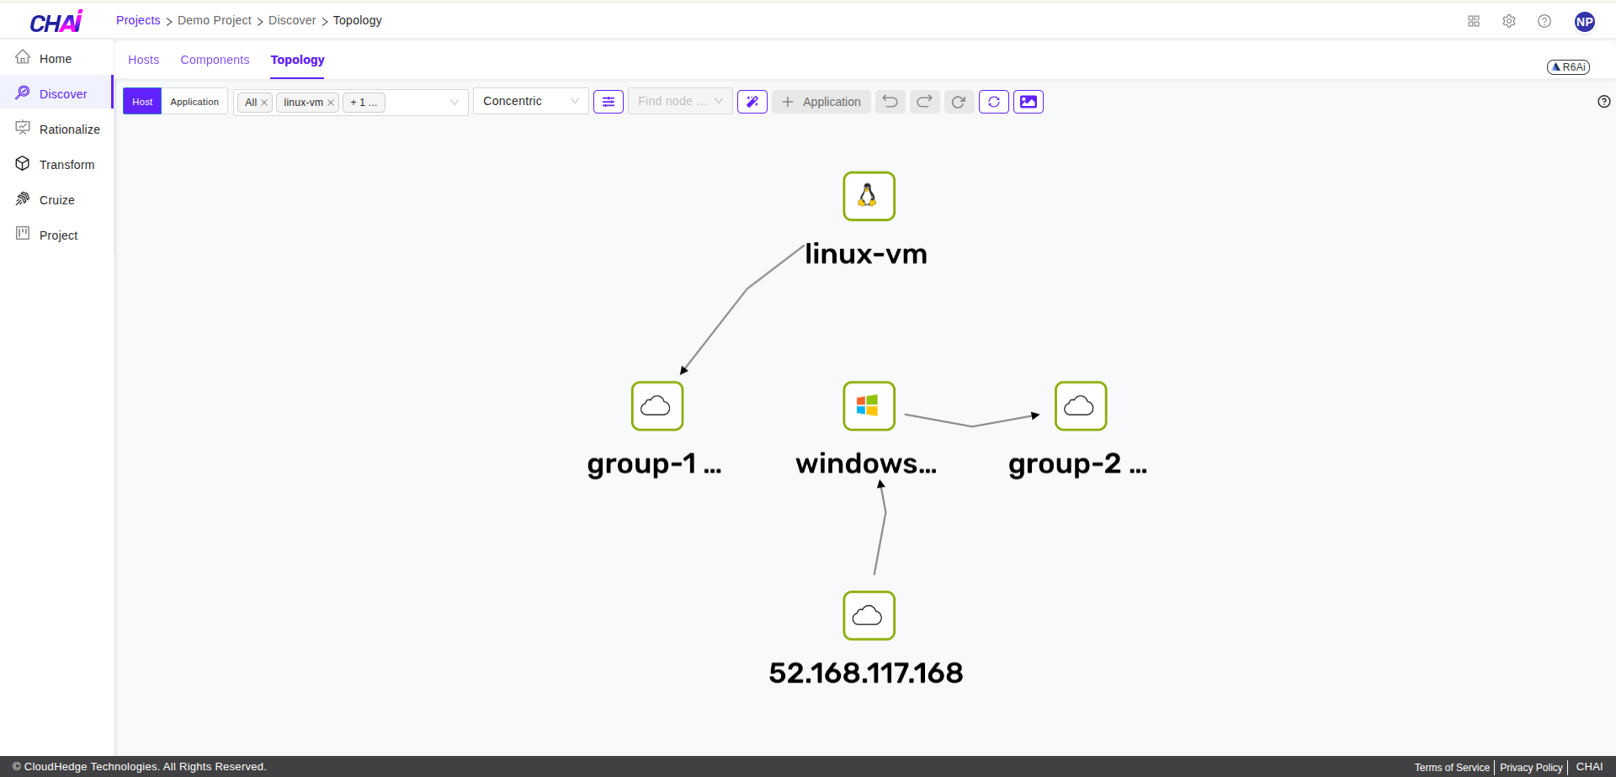Screen dimensions: 1616x777
Task: Open the Components tab
Action: pos(215,60)
